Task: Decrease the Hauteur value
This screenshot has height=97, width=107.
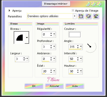Action: tap(78, 72)
